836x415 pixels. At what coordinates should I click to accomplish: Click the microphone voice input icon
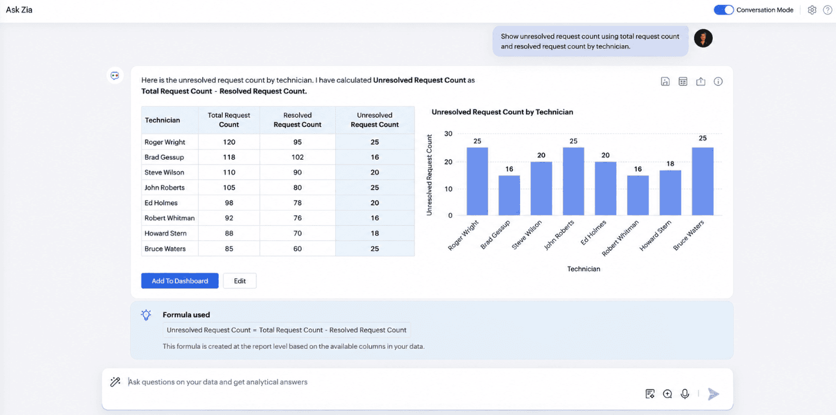point(685,394)
